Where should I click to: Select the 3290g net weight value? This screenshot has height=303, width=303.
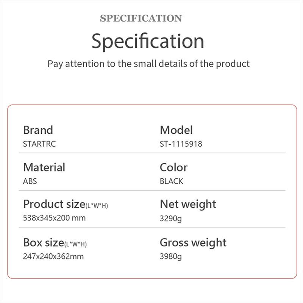pyautogui.click(x=171, y=219)
